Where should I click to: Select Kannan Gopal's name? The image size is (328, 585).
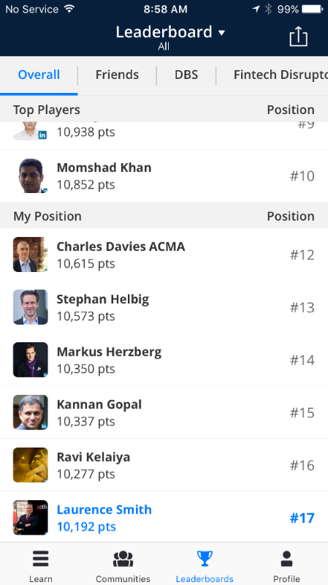click(x=99, y=404)
